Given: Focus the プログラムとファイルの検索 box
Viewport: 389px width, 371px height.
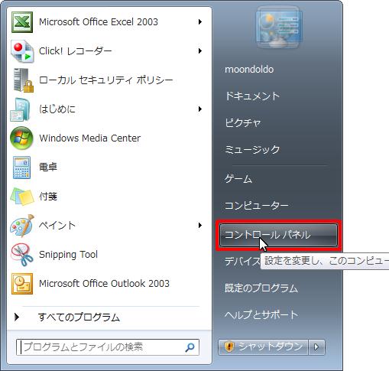Looking at the screenshot, I should tap(108, 347).
